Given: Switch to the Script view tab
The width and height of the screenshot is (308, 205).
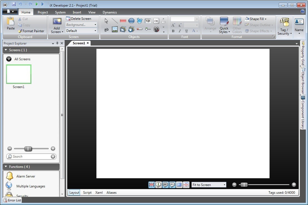Looking at the screenshot, I should tap(87, 192).
